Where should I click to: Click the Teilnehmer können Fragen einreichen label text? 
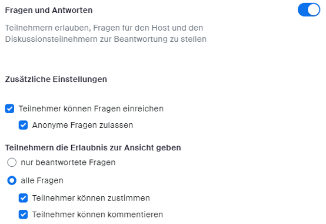click(91, 108)
